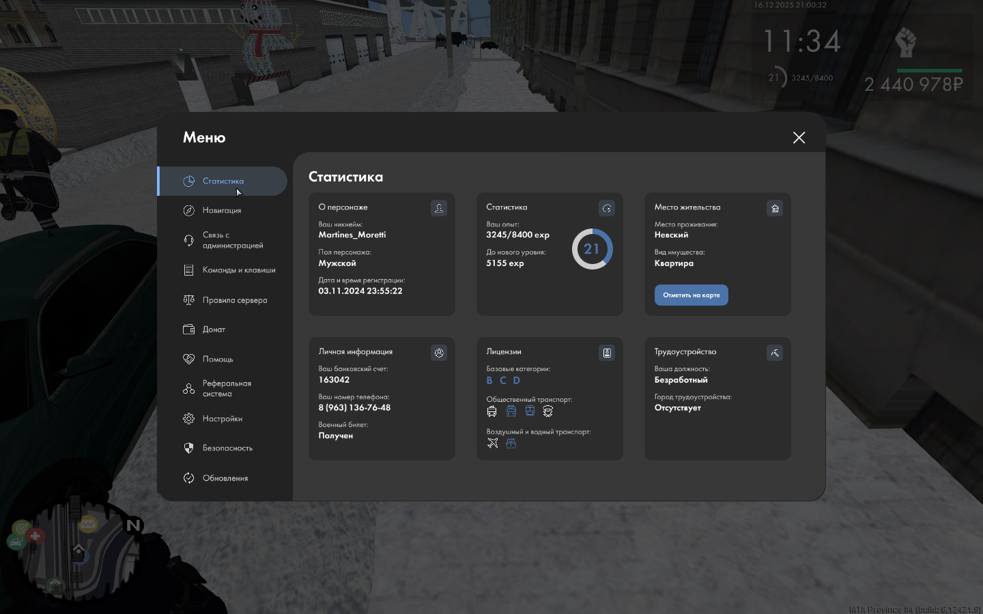Open the Безопасность section

coord(223,448)
